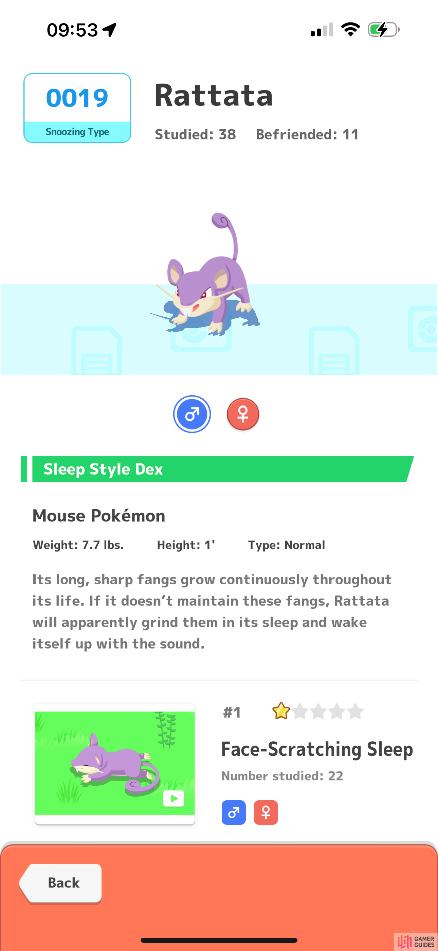Switch to the female gender circle

click(x=242, y=414)
